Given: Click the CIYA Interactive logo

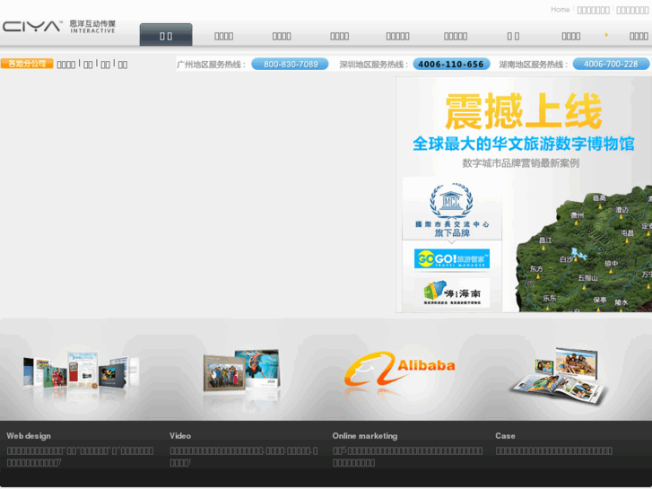Looking at the screenshot, I should 59,27.
